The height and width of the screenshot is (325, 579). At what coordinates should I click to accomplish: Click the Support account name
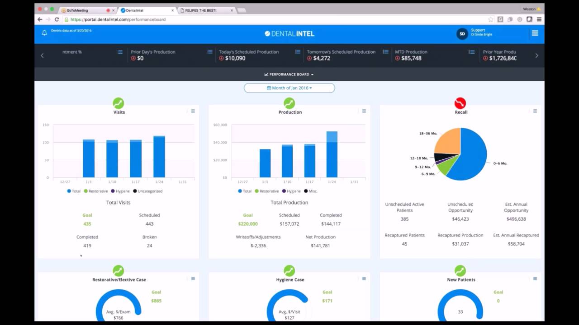[478, 30]
